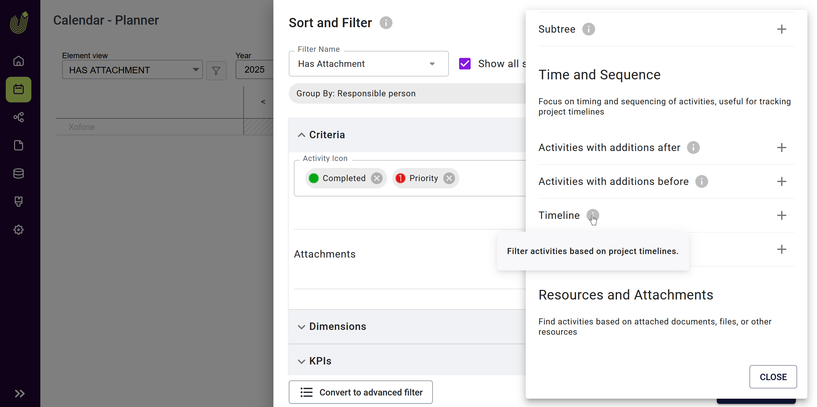Image resolution: width=817 pixels, height=407 pixels.
Task: Add the Timeline filter with plus
Action: 781,215
